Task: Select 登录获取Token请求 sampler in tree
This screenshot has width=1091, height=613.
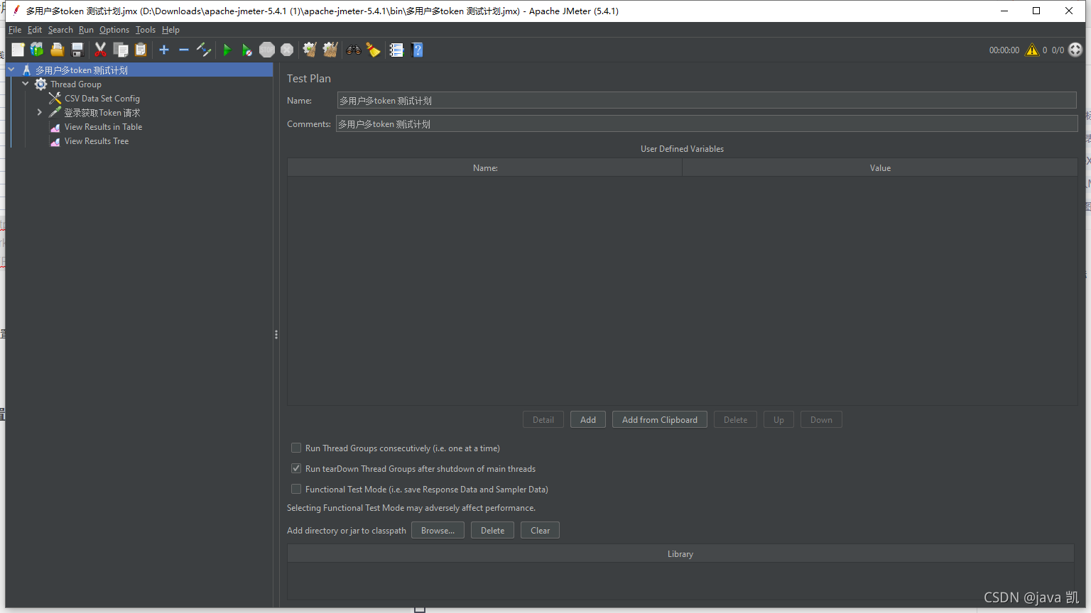Action: 102,112
